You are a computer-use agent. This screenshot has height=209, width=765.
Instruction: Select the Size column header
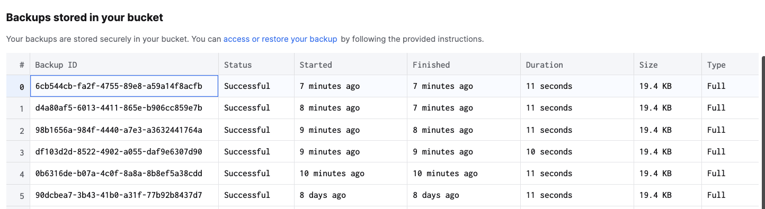tap(668, 65)
